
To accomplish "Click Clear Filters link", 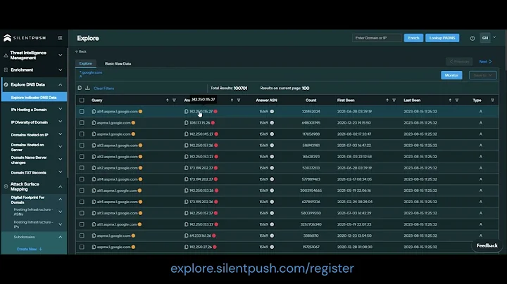I will 104,88.
